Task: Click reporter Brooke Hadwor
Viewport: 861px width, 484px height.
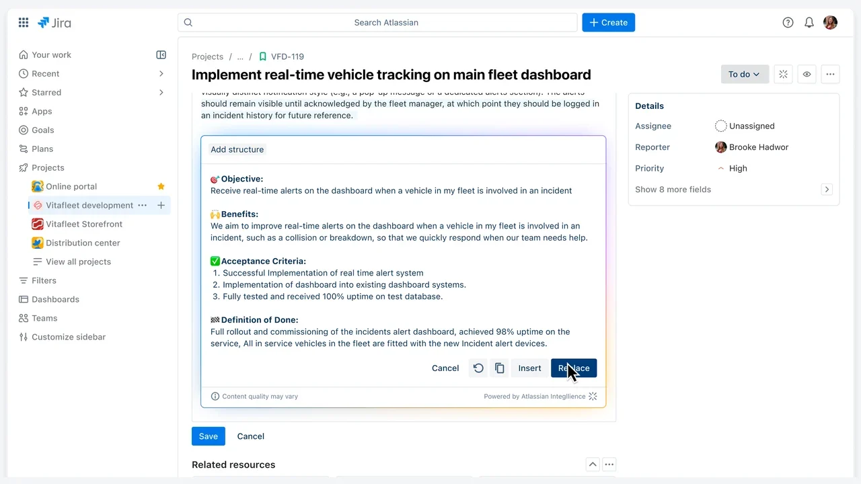Action: click(x=751, y=147)
